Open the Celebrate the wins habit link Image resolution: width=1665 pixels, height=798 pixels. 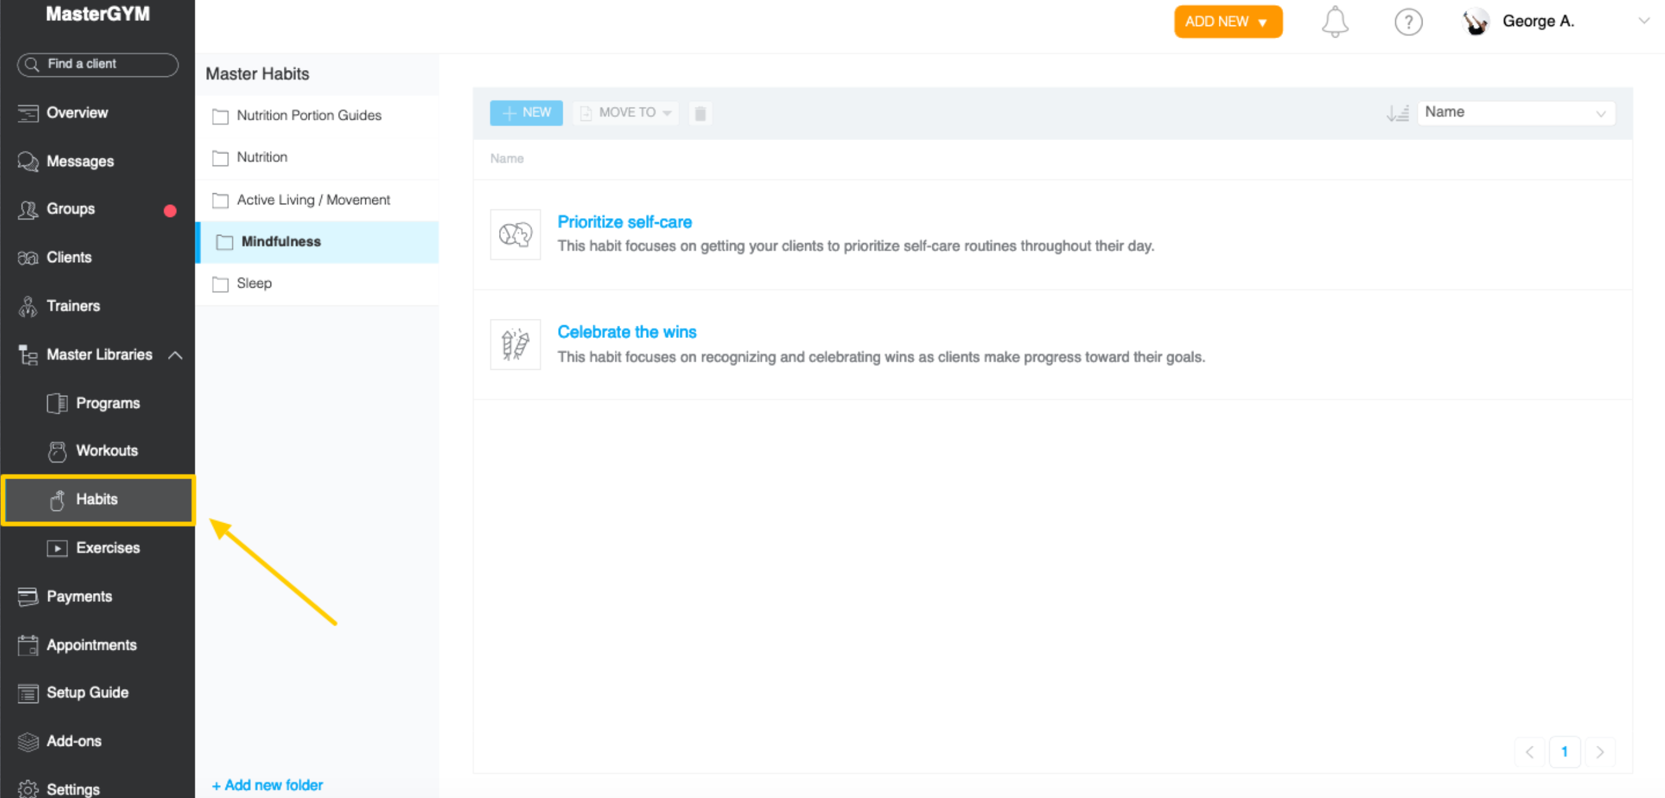627,332
